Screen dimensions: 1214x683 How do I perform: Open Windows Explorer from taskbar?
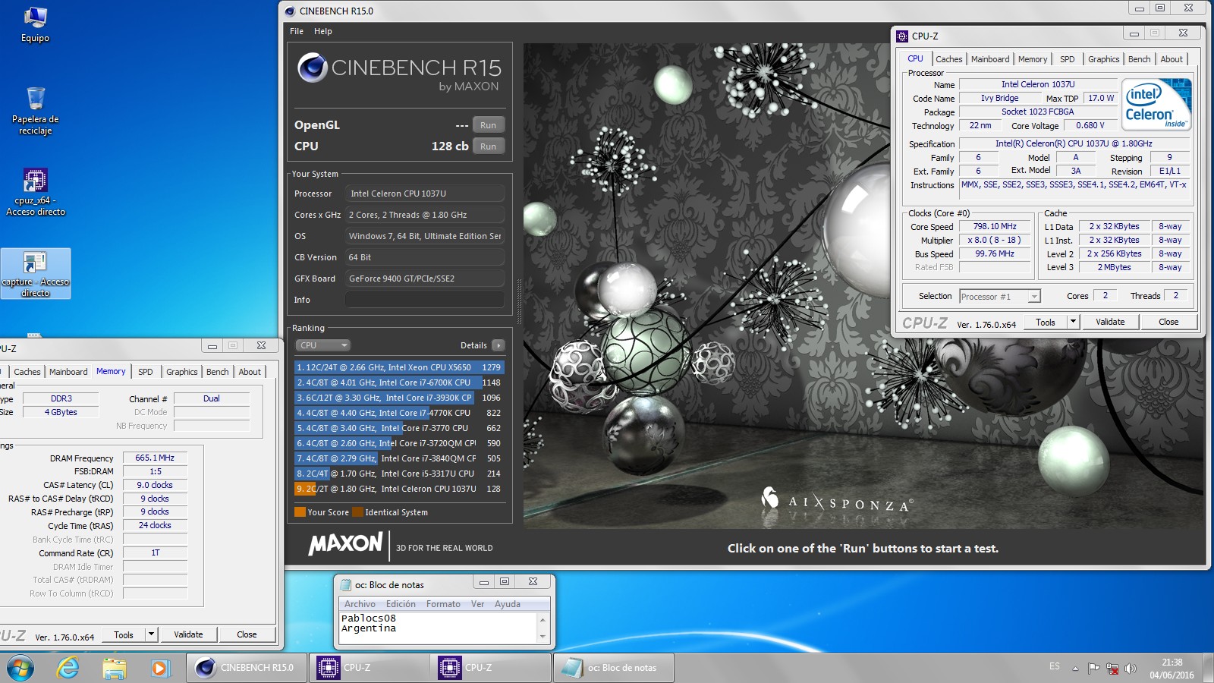pyautogui.click(x=114, y=668)
